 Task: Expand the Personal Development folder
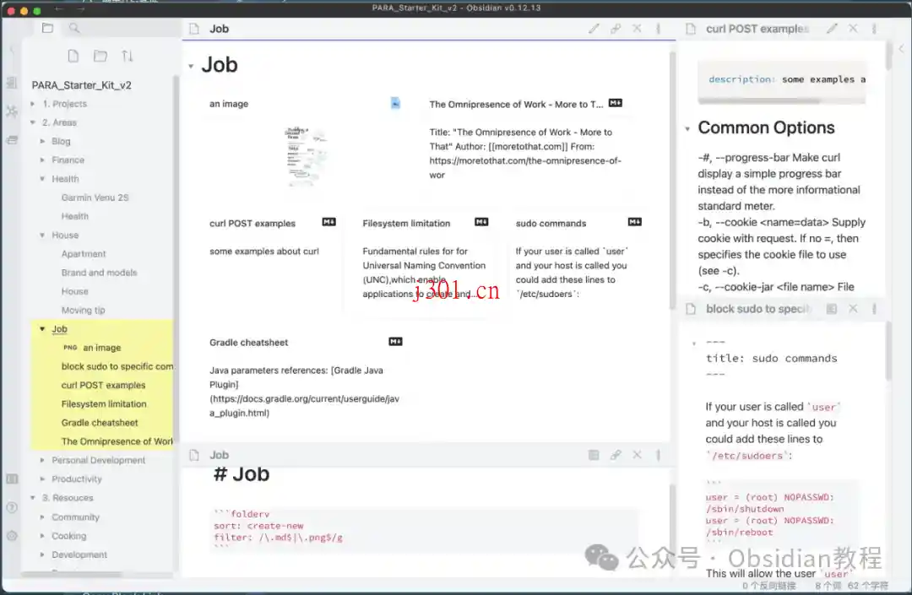(42, 460)
